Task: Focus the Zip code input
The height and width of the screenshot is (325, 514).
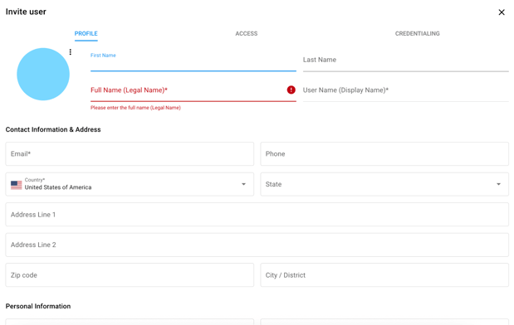Action: click(130, 275)
